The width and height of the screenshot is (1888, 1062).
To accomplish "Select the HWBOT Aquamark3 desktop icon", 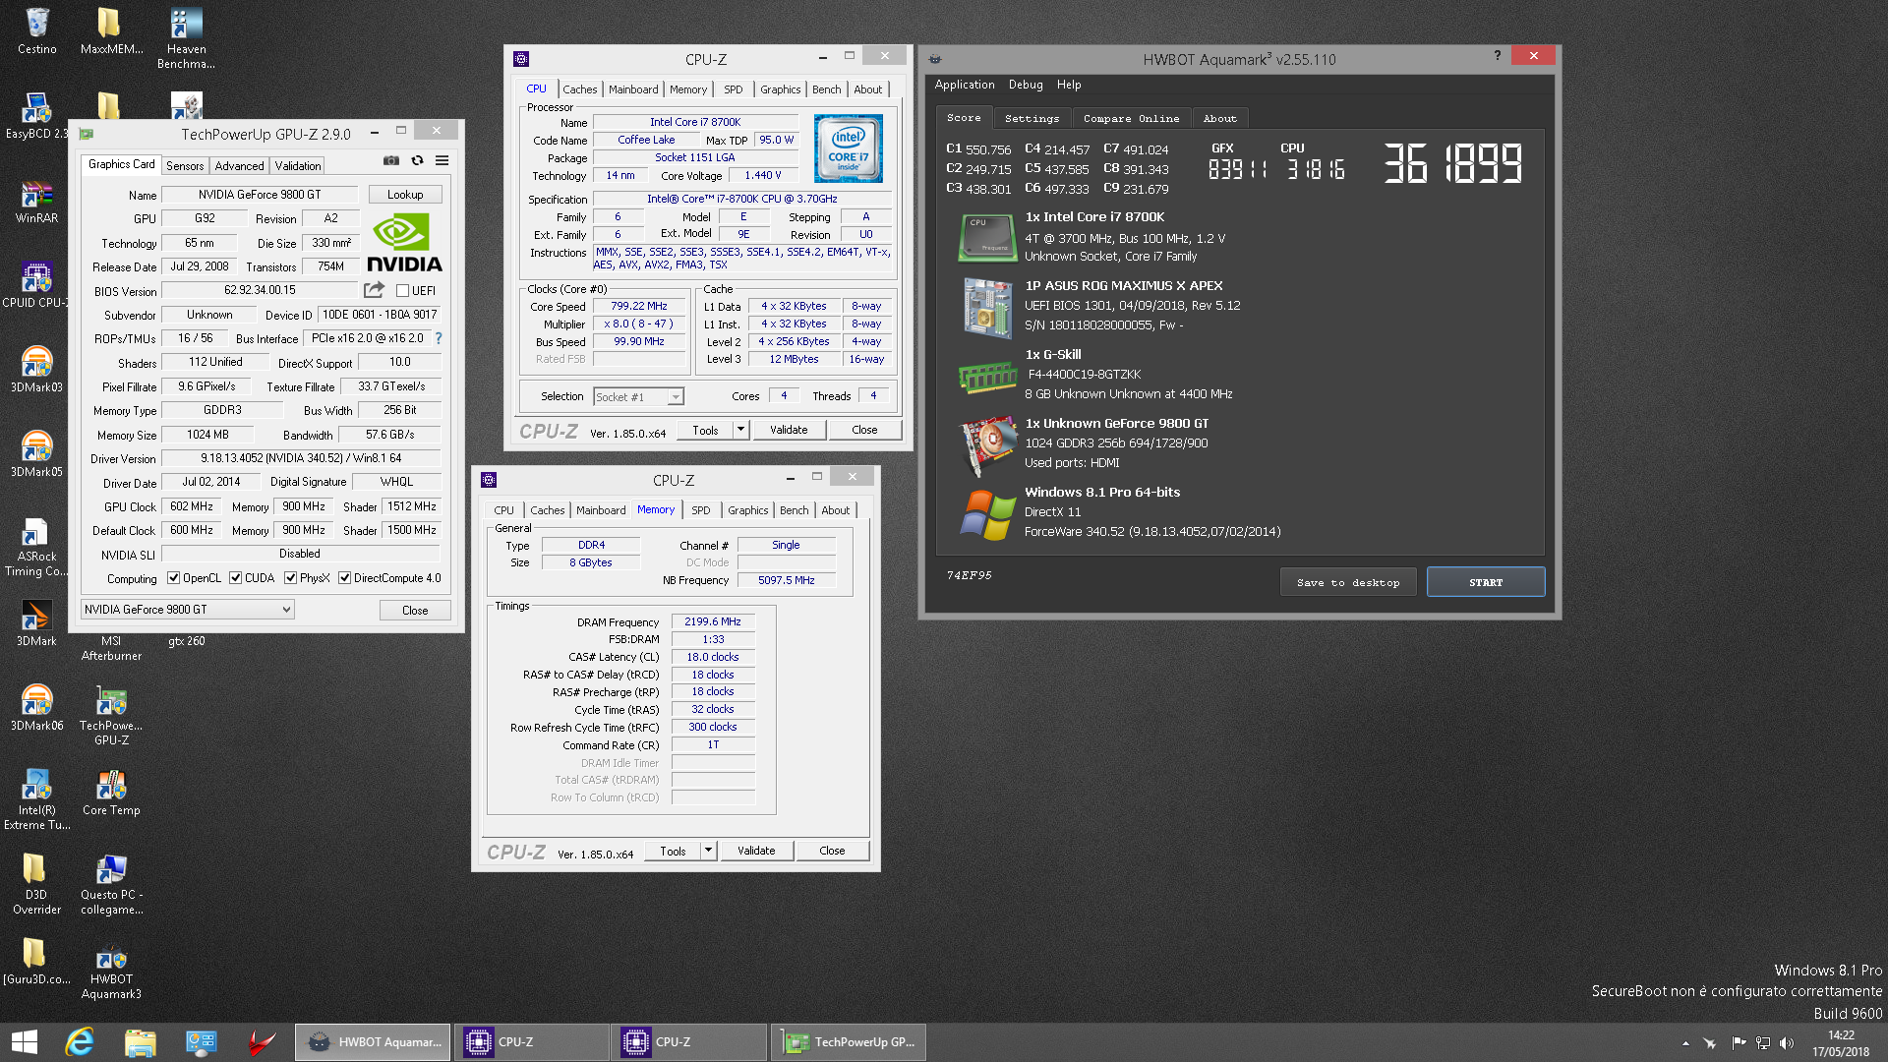I will click(x=111, y=970).
